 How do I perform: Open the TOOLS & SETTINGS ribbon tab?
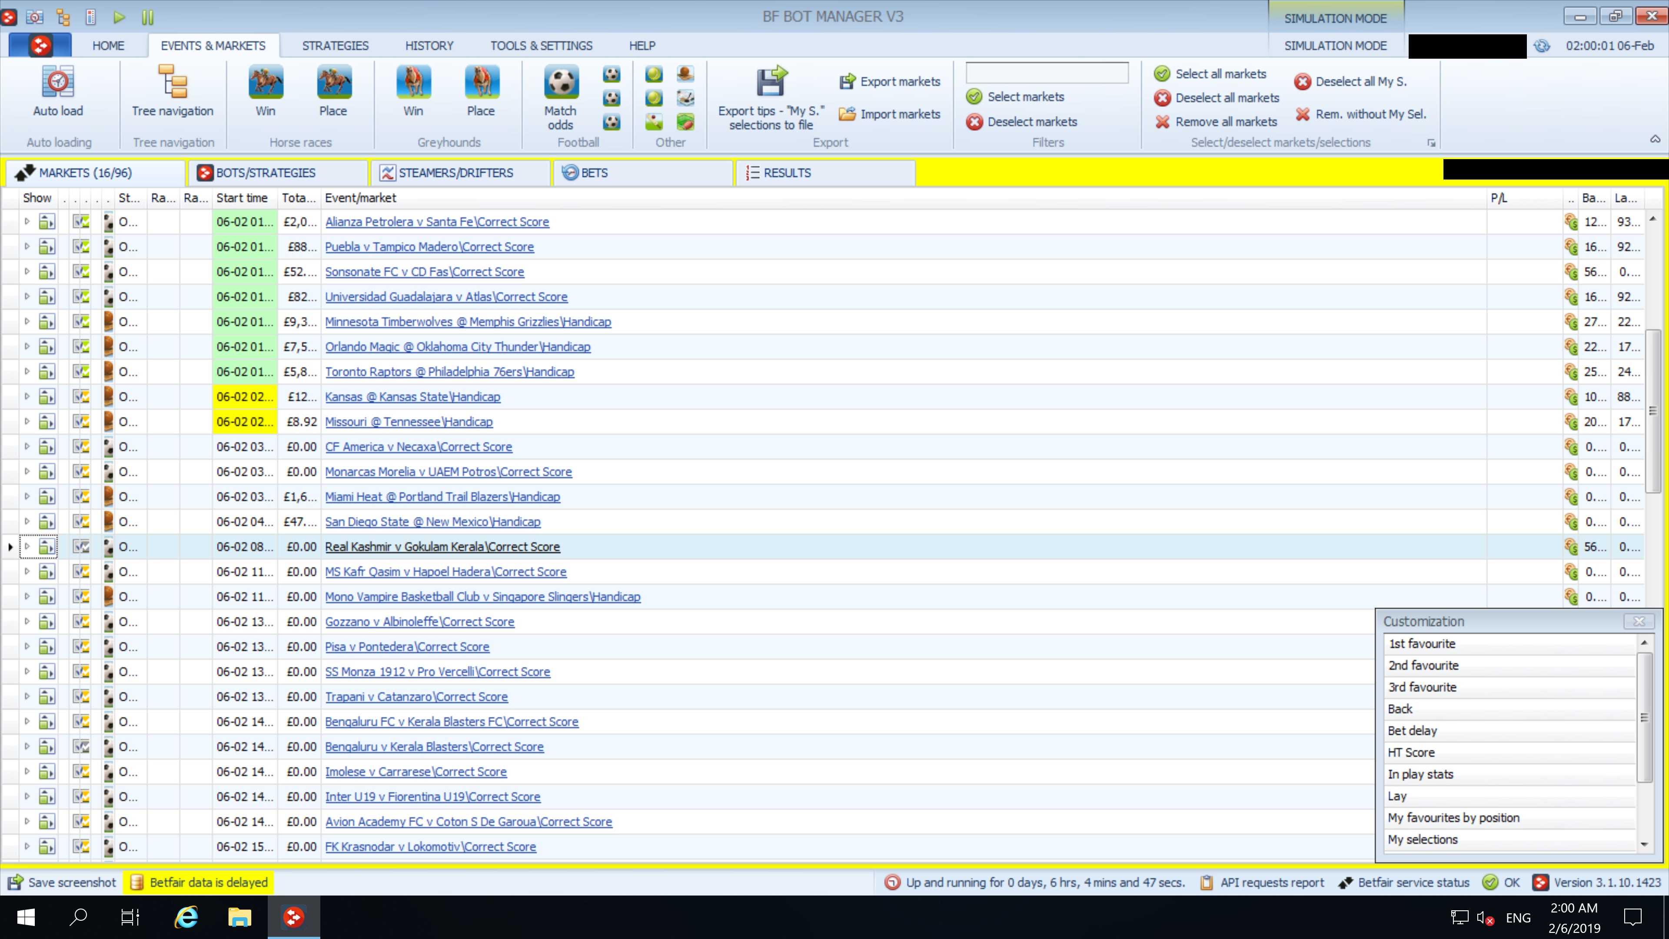541,45
